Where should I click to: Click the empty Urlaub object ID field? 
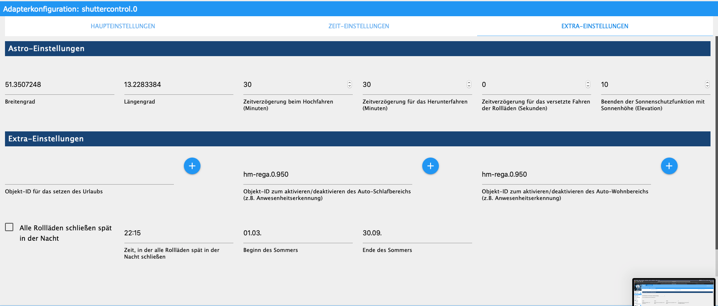point(89,175)
